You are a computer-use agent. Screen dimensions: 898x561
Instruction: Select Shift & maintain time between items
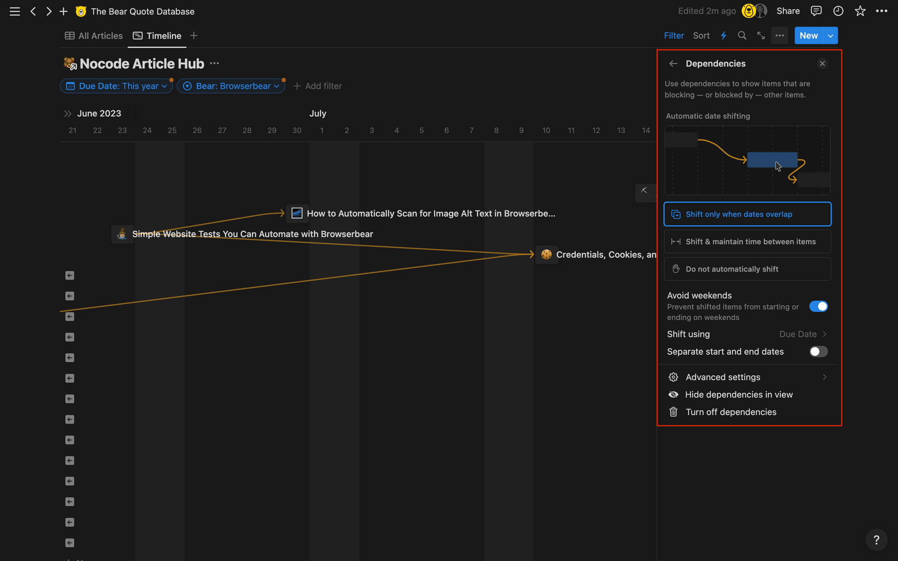pos(747,241)
